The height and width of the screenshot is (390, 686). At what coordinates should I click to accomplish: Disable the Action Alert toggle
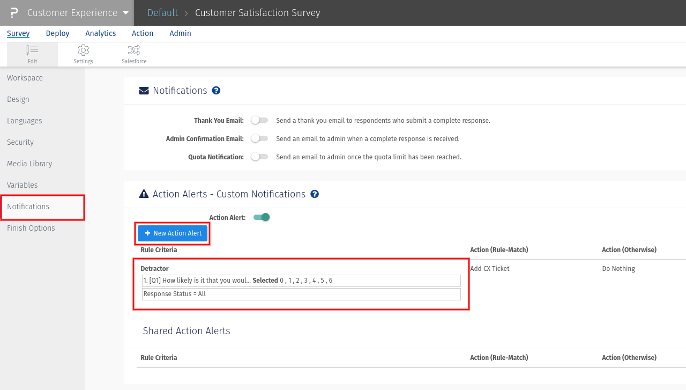pyautogui.click(x=262, y=217)
